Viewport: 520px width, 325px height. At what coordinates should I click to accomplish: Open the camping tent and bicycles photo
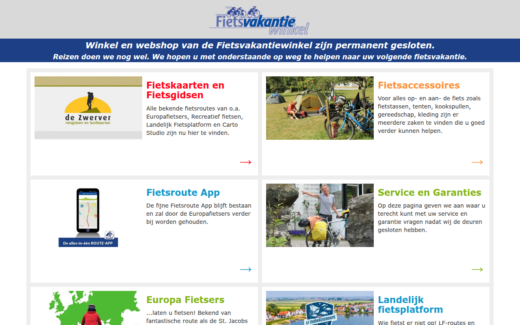coord(320,108)
